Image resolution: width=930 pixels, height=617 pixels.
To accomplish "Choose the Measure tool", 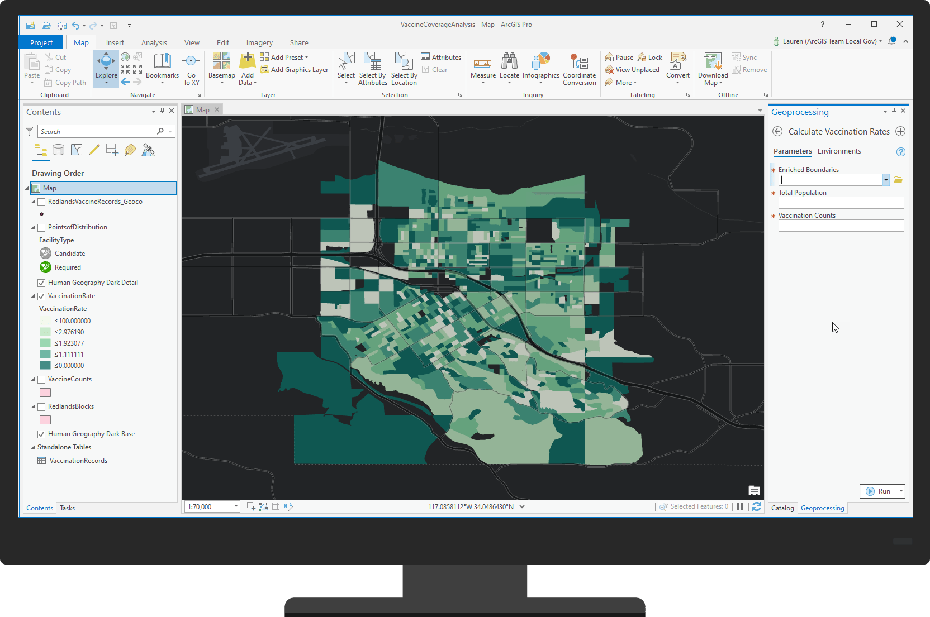I will (x=483, y=69).
